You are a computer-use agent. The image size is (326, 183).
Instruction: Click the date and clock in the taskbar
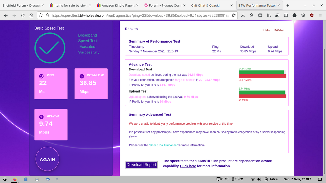click(x=297, y=179)
